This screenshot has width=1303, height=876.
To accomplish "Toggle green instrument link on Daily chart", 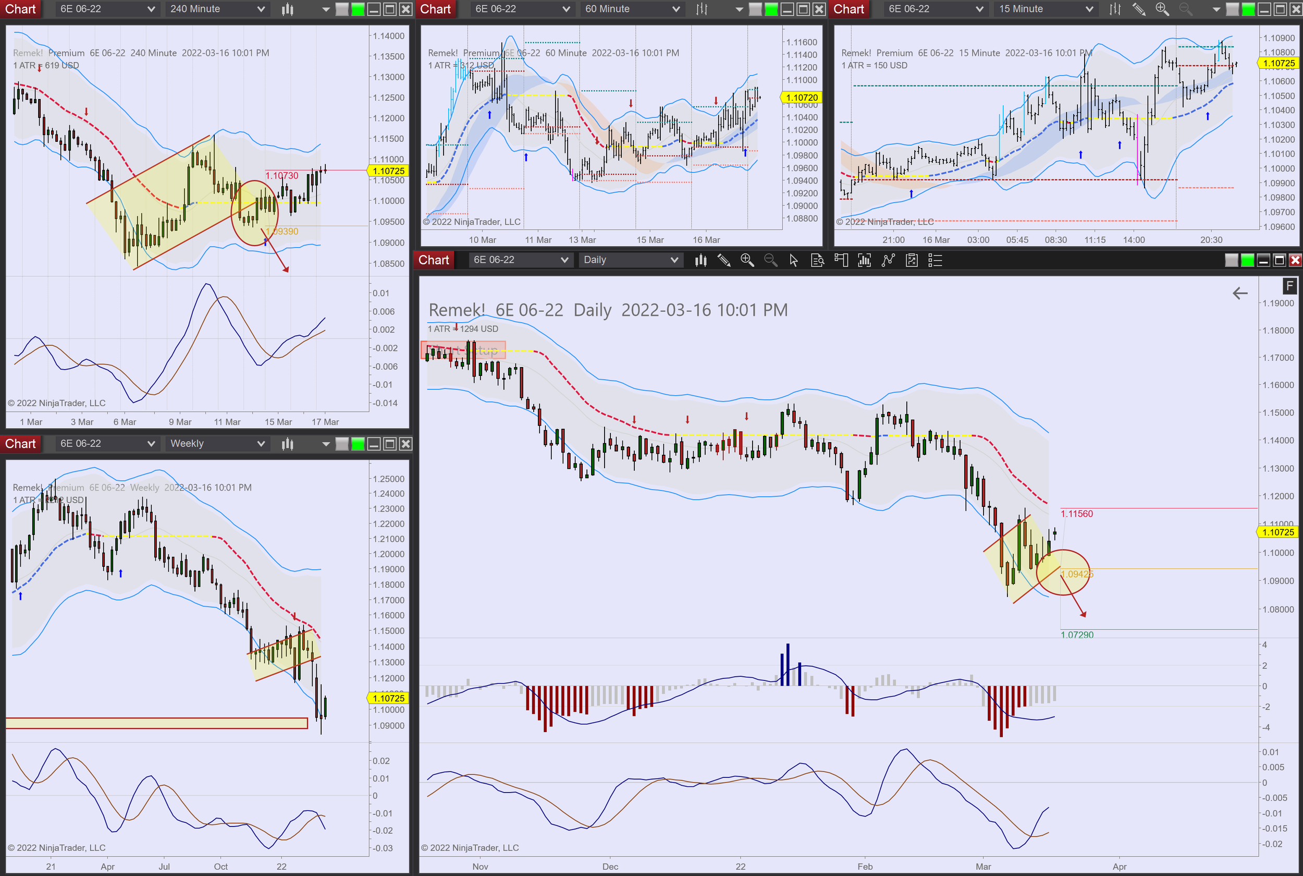I will (x=1247, y=260).
